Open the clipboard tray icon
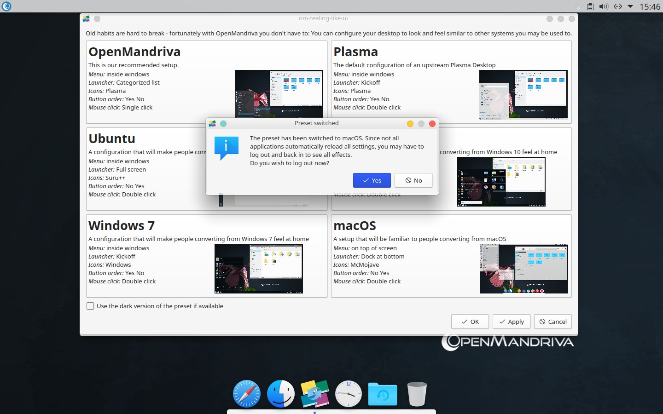The height and width of the screenshot is (414, 663). point(590,6)
